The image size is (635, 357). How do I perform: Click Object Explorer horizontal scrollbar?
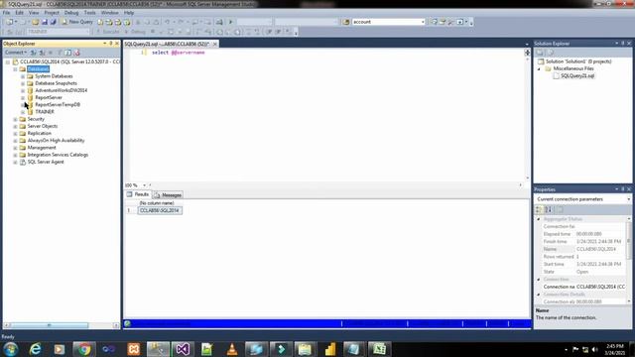(49, 325)
